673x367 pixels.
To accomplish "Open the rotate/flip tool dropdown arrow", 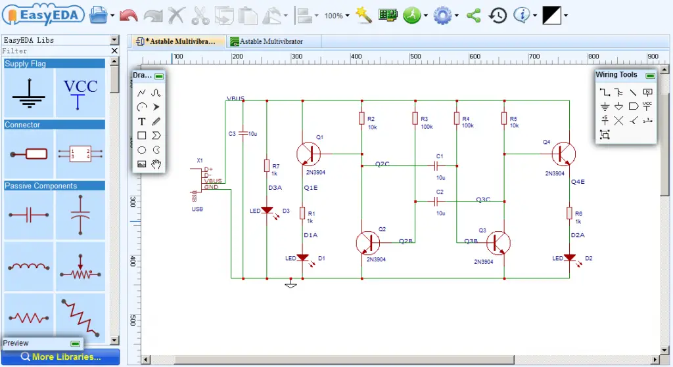I will pyautogui.click(x=285, y=16).
